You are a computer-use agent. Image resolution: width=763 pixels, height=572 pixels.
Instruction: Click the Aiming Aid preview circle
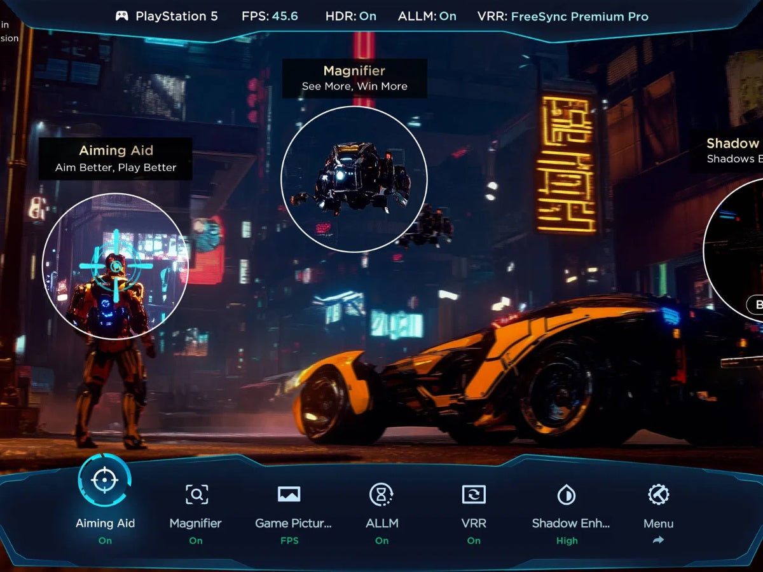coord(115,266)
